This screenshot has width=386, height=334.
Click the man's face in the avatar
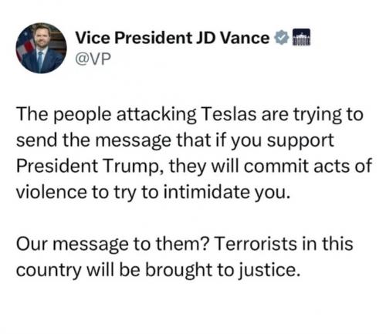[41, 39]
